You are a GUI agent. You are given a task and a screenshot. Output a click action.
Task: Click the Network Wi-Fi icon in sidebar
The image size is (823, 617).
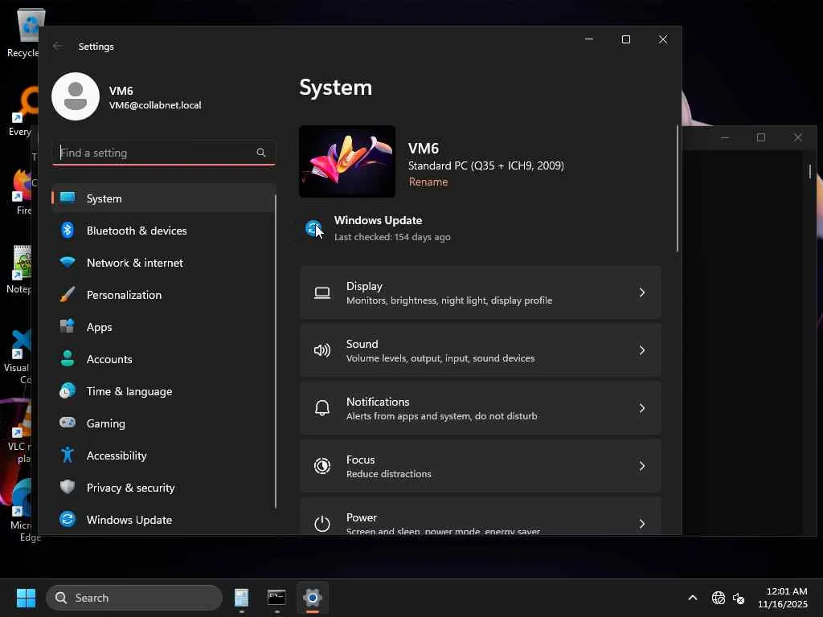coord(68,263)
